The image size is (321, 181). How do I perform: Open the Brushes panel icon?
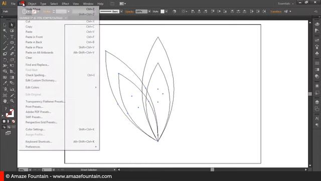coord(317,47)
